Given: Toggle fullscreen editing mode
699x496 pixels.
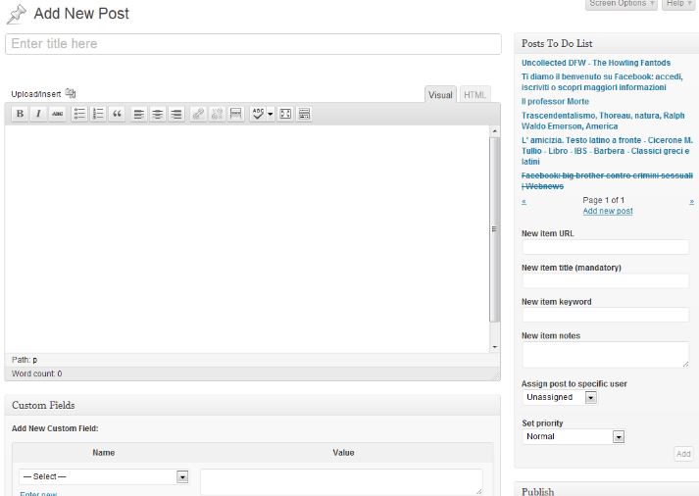Looking at the screenshot, I should [285, 114].
